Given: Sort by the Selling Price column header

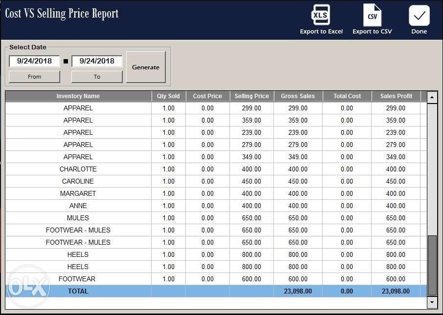Looking at the screenshot, I should point(251,96).
